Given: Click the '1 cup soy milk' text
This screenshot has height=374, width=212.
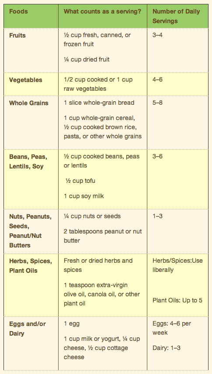Looking at the screenshot, I should 83,196.
